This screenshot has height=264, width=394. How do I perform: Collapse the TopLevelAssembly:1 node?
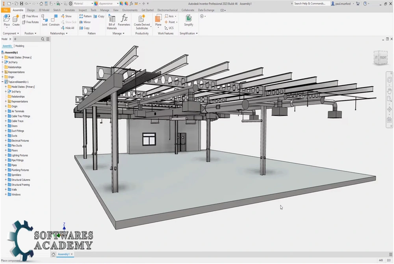tap(2, 82)
